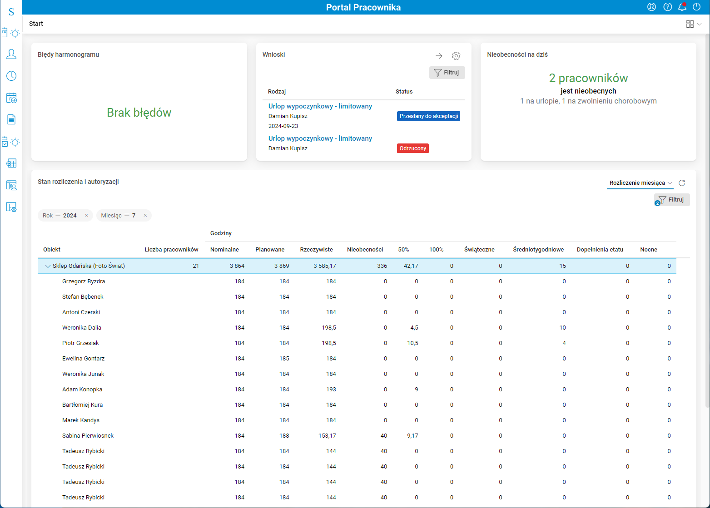Click the gear icon in Wnioski panel

(x=456, y=56)
